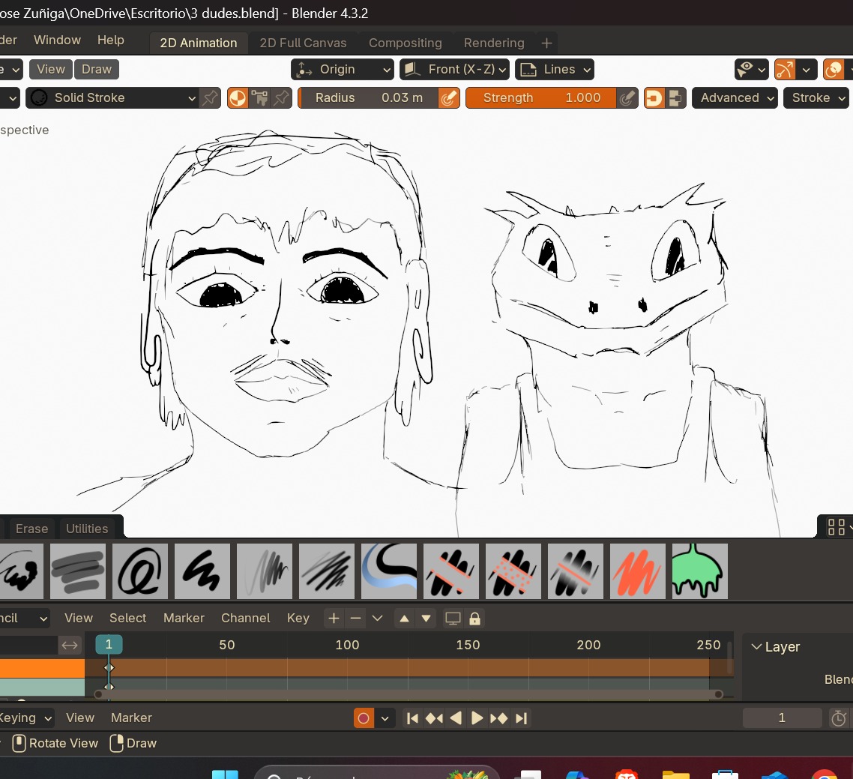Toggle show gizmos orange button
The image size is (853, 779).
(x=785, y=70)
